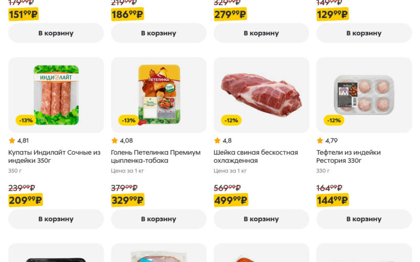Click the -12% badge on Шейка свиная
The image size is (420, 262).
(231, 120)
